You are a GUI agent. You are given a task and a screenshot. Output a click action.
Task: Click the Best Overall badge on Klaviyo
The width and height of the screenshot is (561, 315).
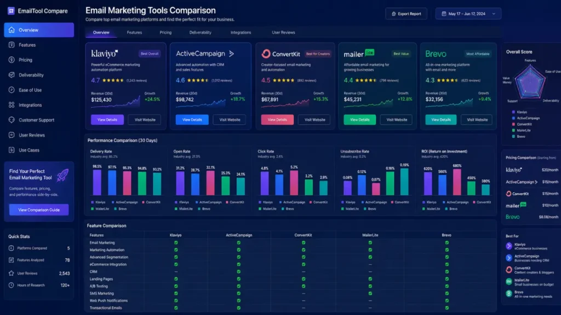(150, 54)
